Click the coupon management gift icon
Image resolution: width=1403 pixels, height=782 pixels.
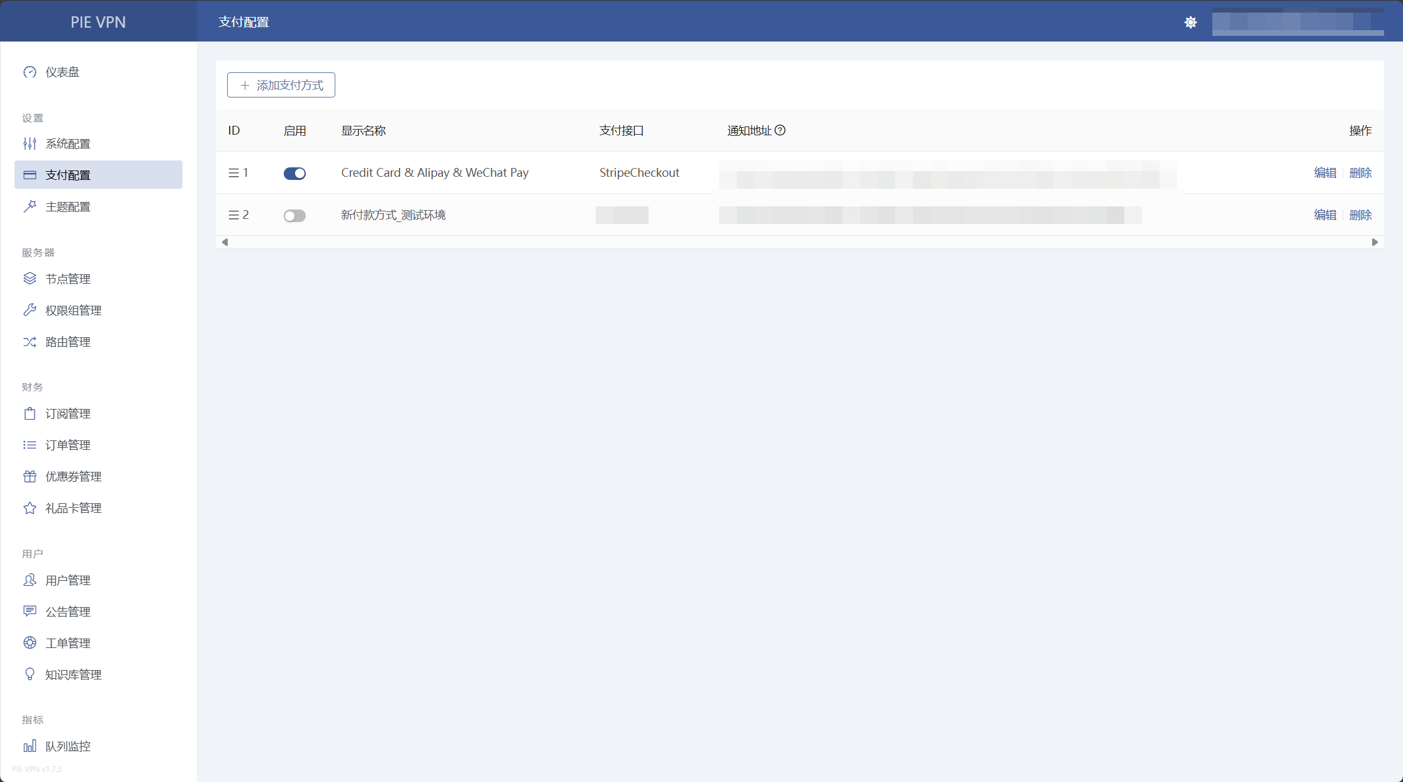(30, 477)
